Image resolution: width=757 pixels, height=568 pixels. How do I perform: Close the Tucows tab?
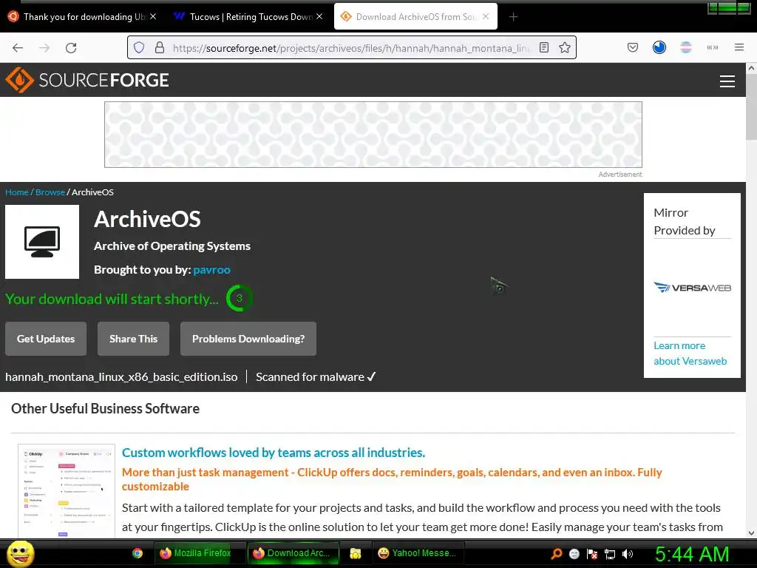click(x=319, y=16)
